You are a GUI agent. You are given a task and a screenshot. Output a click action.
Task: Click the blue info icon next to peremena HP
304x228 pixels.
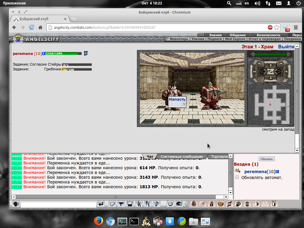44,53
